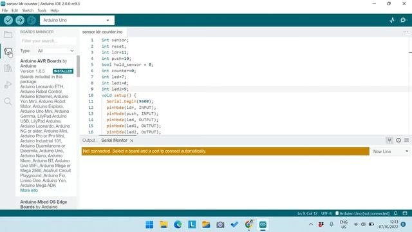
Task: Select the Boards Manager sidebar icon
Action: pyautogui.click(x=8, y=52)
